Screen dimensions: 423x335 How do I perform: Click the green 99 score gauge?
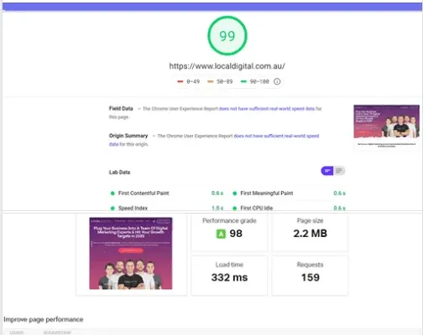pyautogui.click(x=227, y=36)
